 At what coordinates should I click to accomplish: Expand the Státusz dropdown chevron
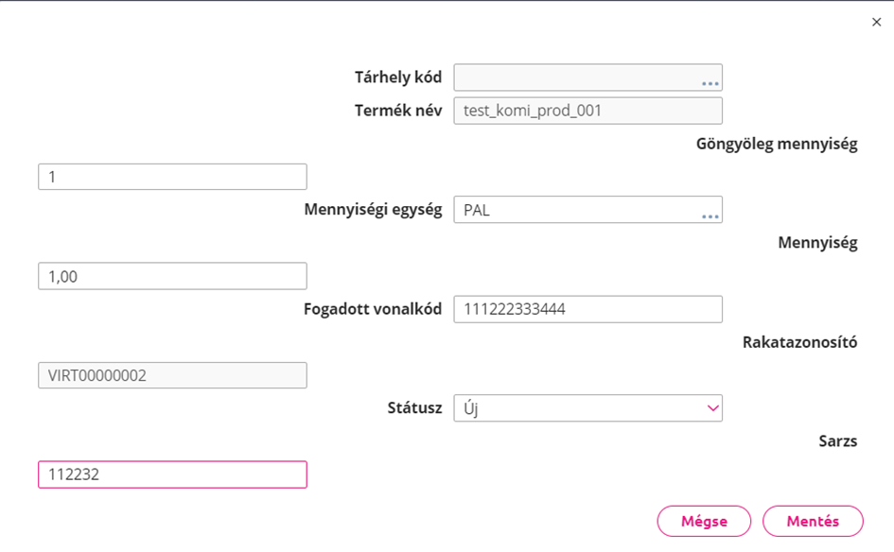pyautogui.click(x=712, y=408)
